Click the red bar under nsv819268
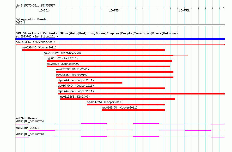Screen dimensions: 232x152 point(118,99)
